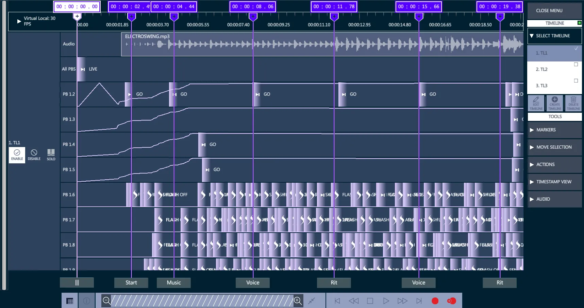This screenshot has height=308, width=584.
Task: Select the PB 1.2 track label
Action: point(69,94)
